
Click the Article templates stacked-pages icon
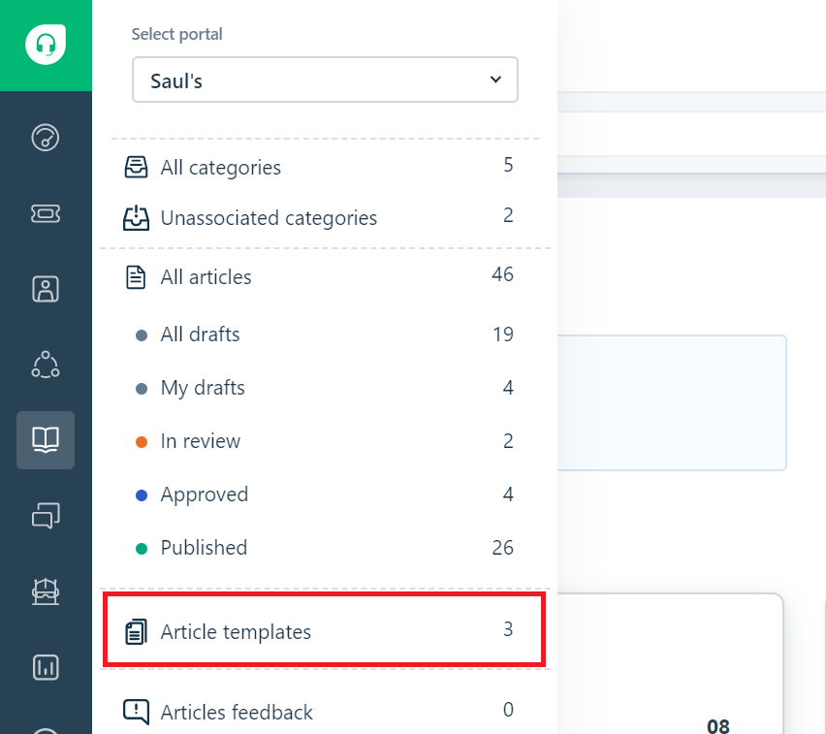point(136,631)
